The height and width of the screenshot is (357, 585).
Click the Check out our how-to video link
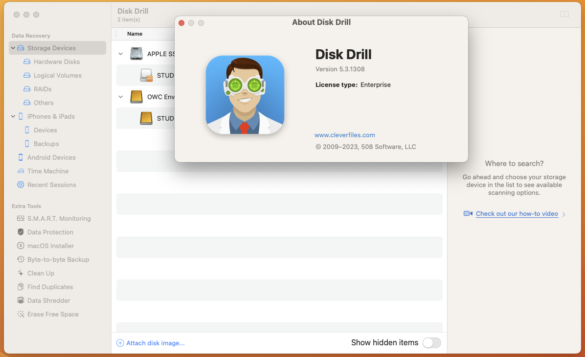click(517, 214)
